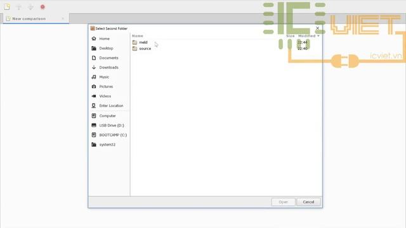
Task: Click the source folder icon
Action: point(134,49)
